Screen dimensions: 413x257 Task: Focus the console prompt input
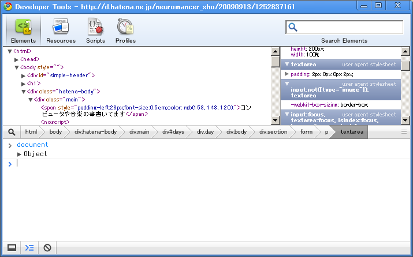coord(211,163)
